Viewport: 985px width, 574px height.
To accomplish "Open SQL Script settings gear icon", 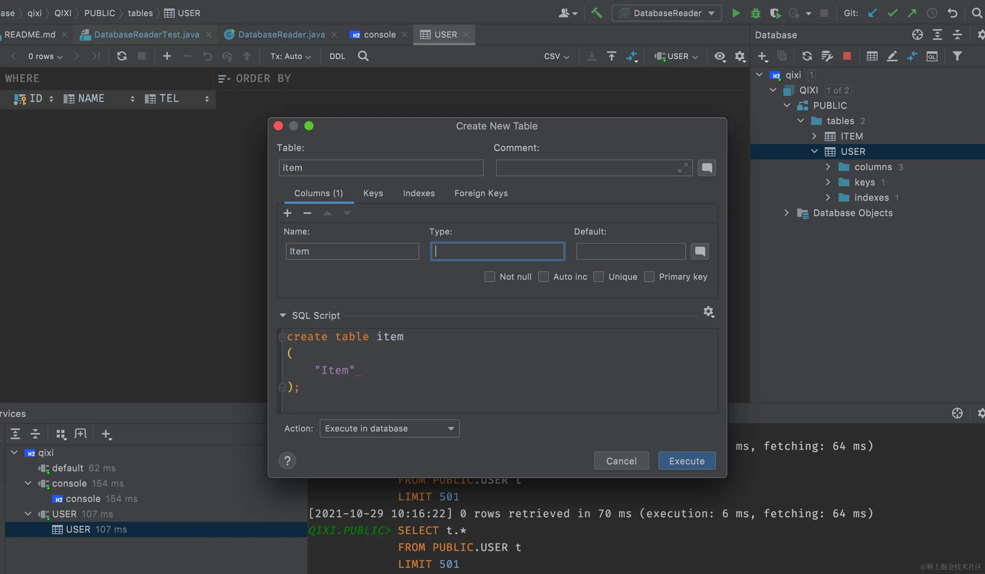I will coord(709,312).
